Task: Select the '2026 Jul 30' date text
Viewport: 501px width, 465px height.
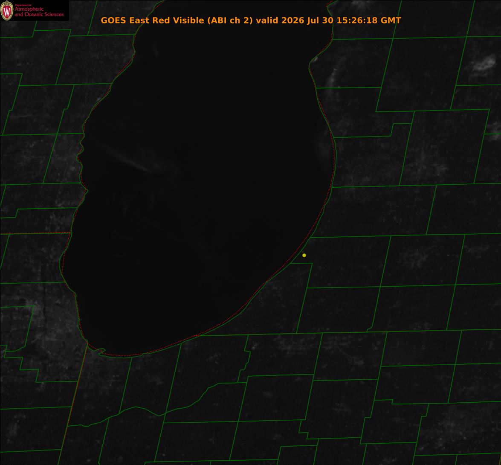Action: (x=307, y=20)
